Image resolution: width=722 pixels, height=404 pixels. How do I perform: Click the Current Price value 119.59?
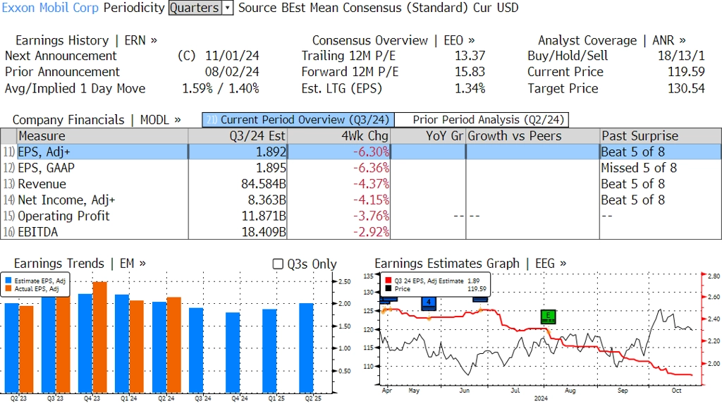click(686, 72)
